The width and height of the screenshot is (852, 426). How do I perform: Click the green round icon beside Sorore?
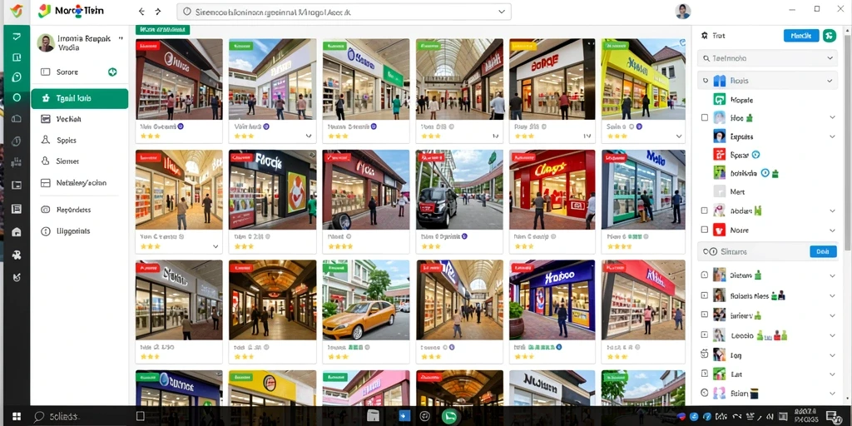tap(112, 72)
